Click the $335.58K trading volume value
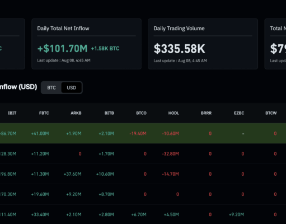 click(x=179, y=49)
